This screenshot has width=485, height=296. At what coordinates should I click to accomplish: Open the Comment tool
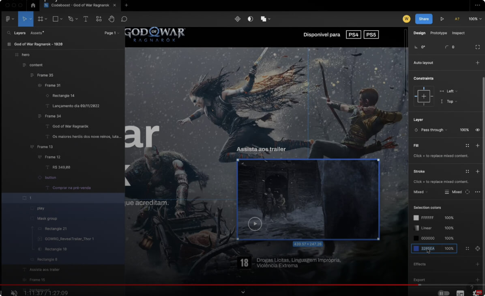124,19
